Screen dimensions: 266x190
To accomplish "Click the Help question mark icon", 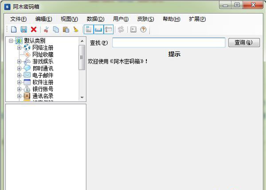I will (143, 29).
